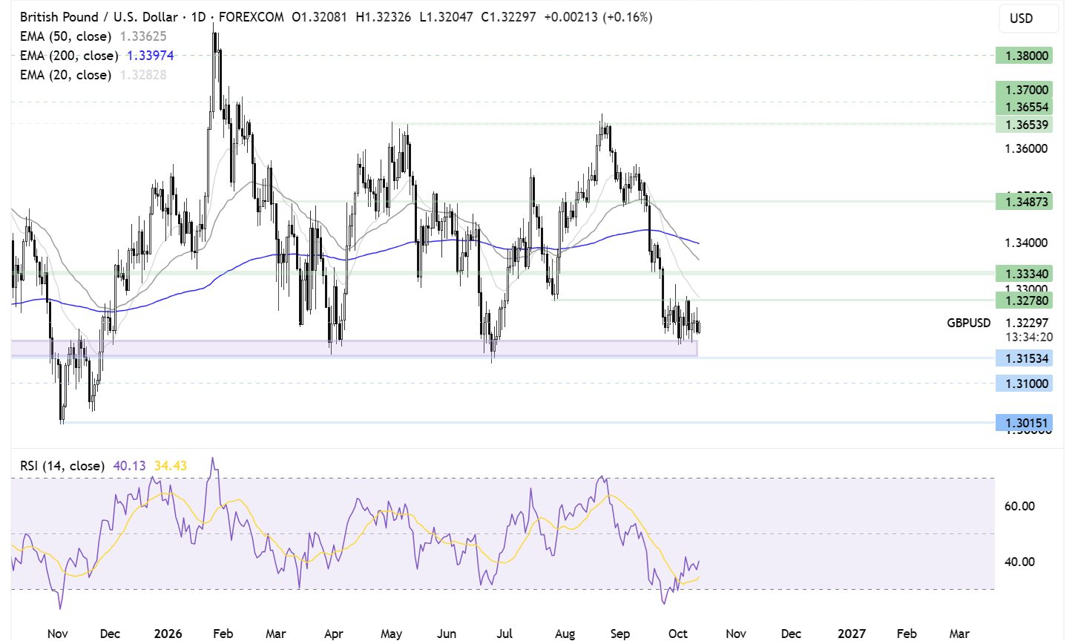The height and width of the screenshot is (641, 1075).
Task: Click the purple support zone rectangle
Action: (355, 348)
